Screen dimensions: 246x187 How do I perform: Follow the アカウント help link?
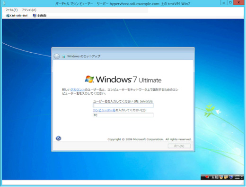78,89
